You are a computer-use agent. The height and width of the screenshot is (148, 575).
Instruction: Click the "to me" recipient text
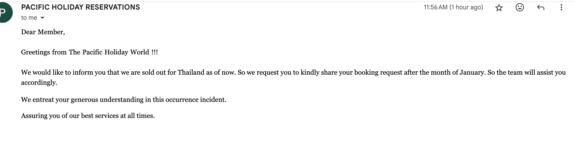[x=29, y=18]
